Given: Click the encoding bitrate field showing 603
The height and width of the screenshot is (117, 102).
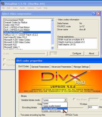Looking at the screenshot, I should [x=93, y=107].
